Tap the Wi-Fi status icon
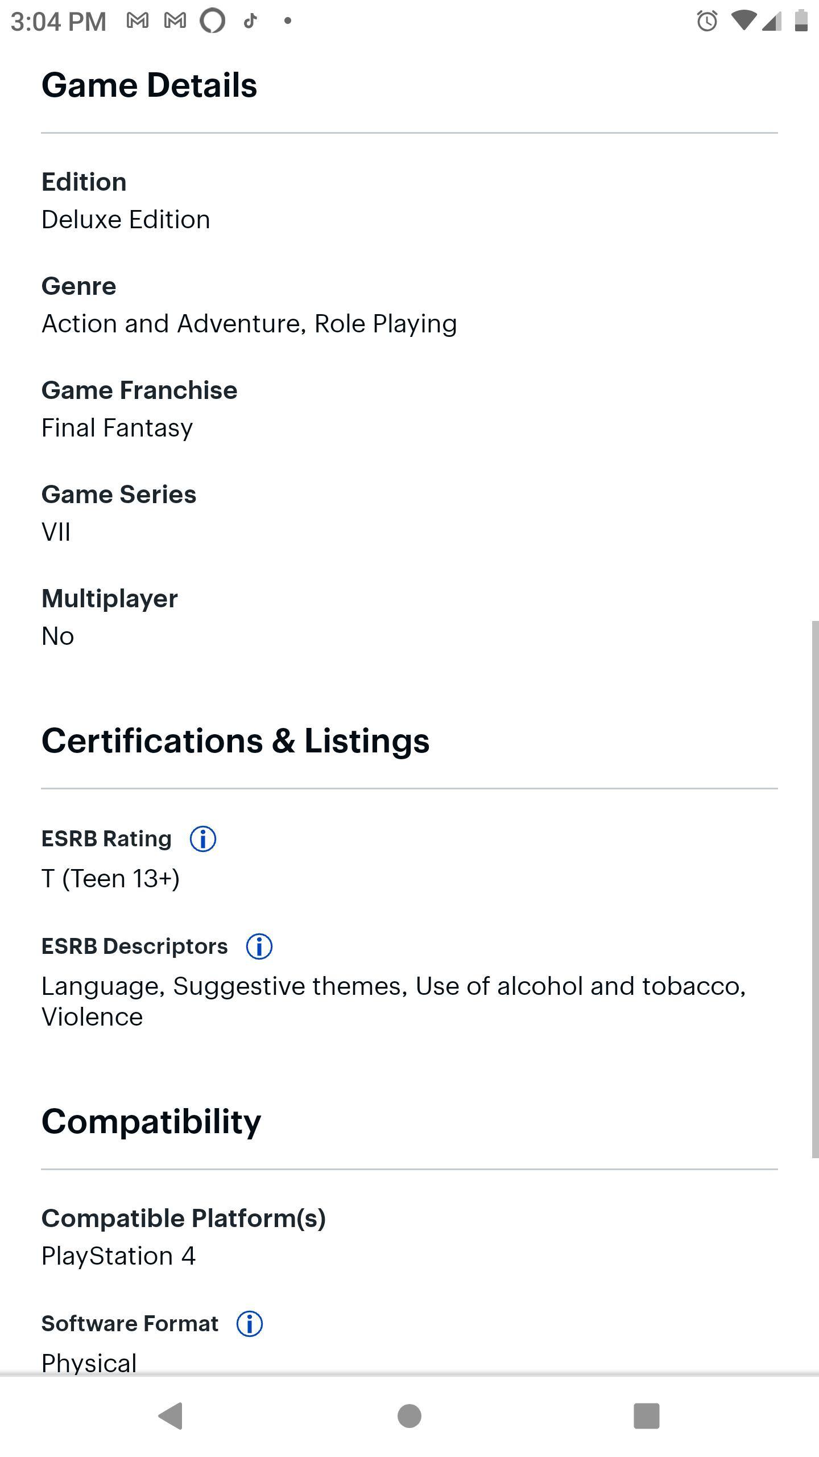 (743, 21)
